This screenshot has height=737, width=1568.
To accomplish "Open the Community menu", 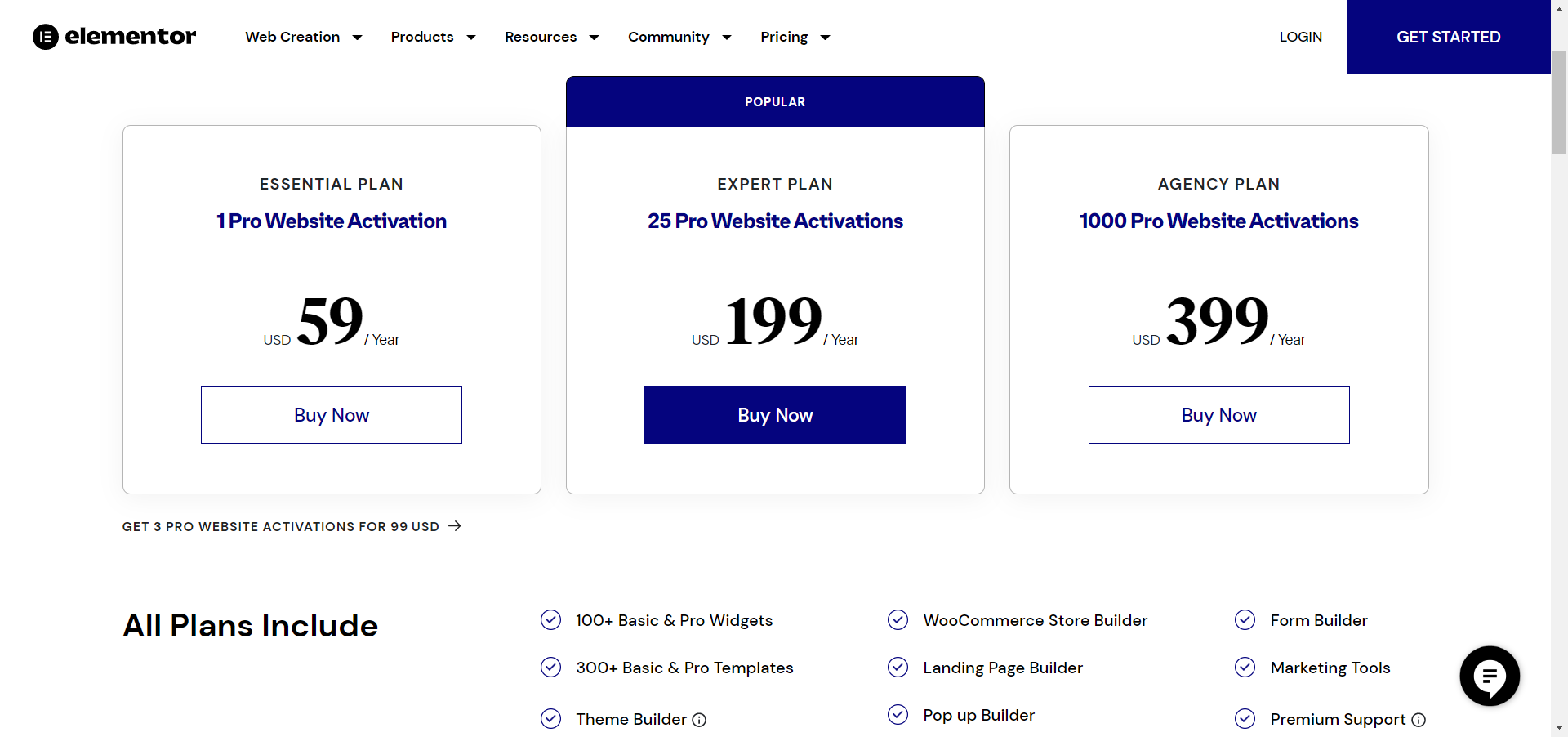I will (x=679, y=37).
